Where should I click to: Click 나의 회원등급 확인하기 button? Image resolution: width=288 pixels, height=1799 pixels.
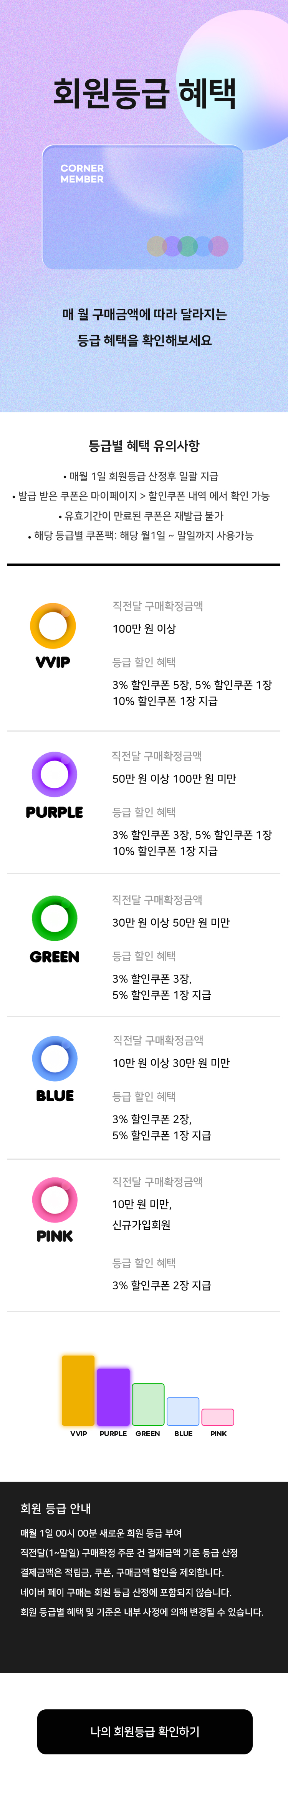(x=144, y=1731)
